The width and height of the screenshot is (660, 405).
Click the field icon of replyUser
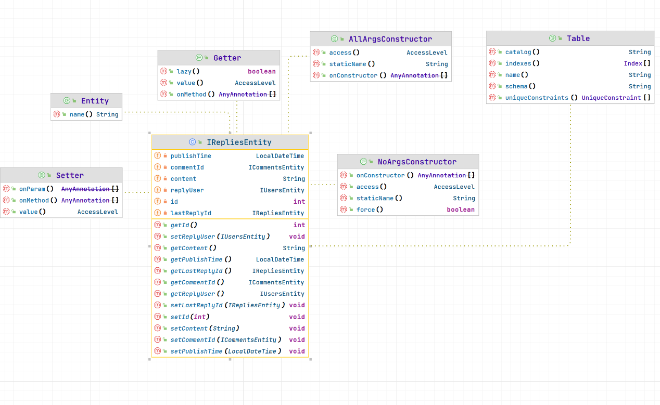point(157,190)
